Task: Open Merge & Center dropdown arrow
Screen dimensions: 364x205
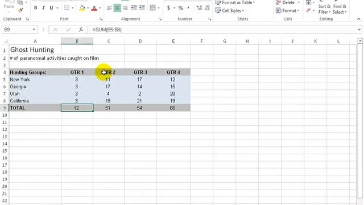Action: 159,8
